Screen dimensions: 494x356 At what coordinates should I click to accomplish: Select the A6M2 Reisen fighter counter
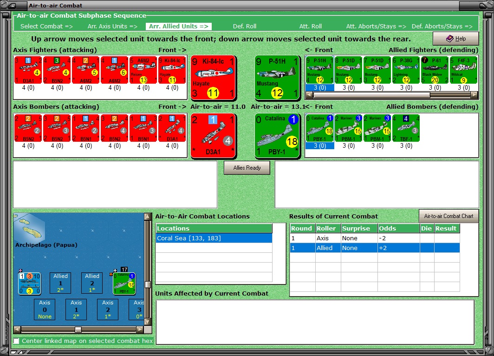pos(143,70)
